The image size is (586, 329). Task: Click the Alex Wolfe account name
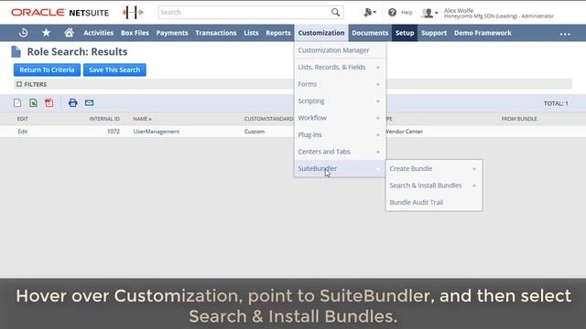[459, 10]
